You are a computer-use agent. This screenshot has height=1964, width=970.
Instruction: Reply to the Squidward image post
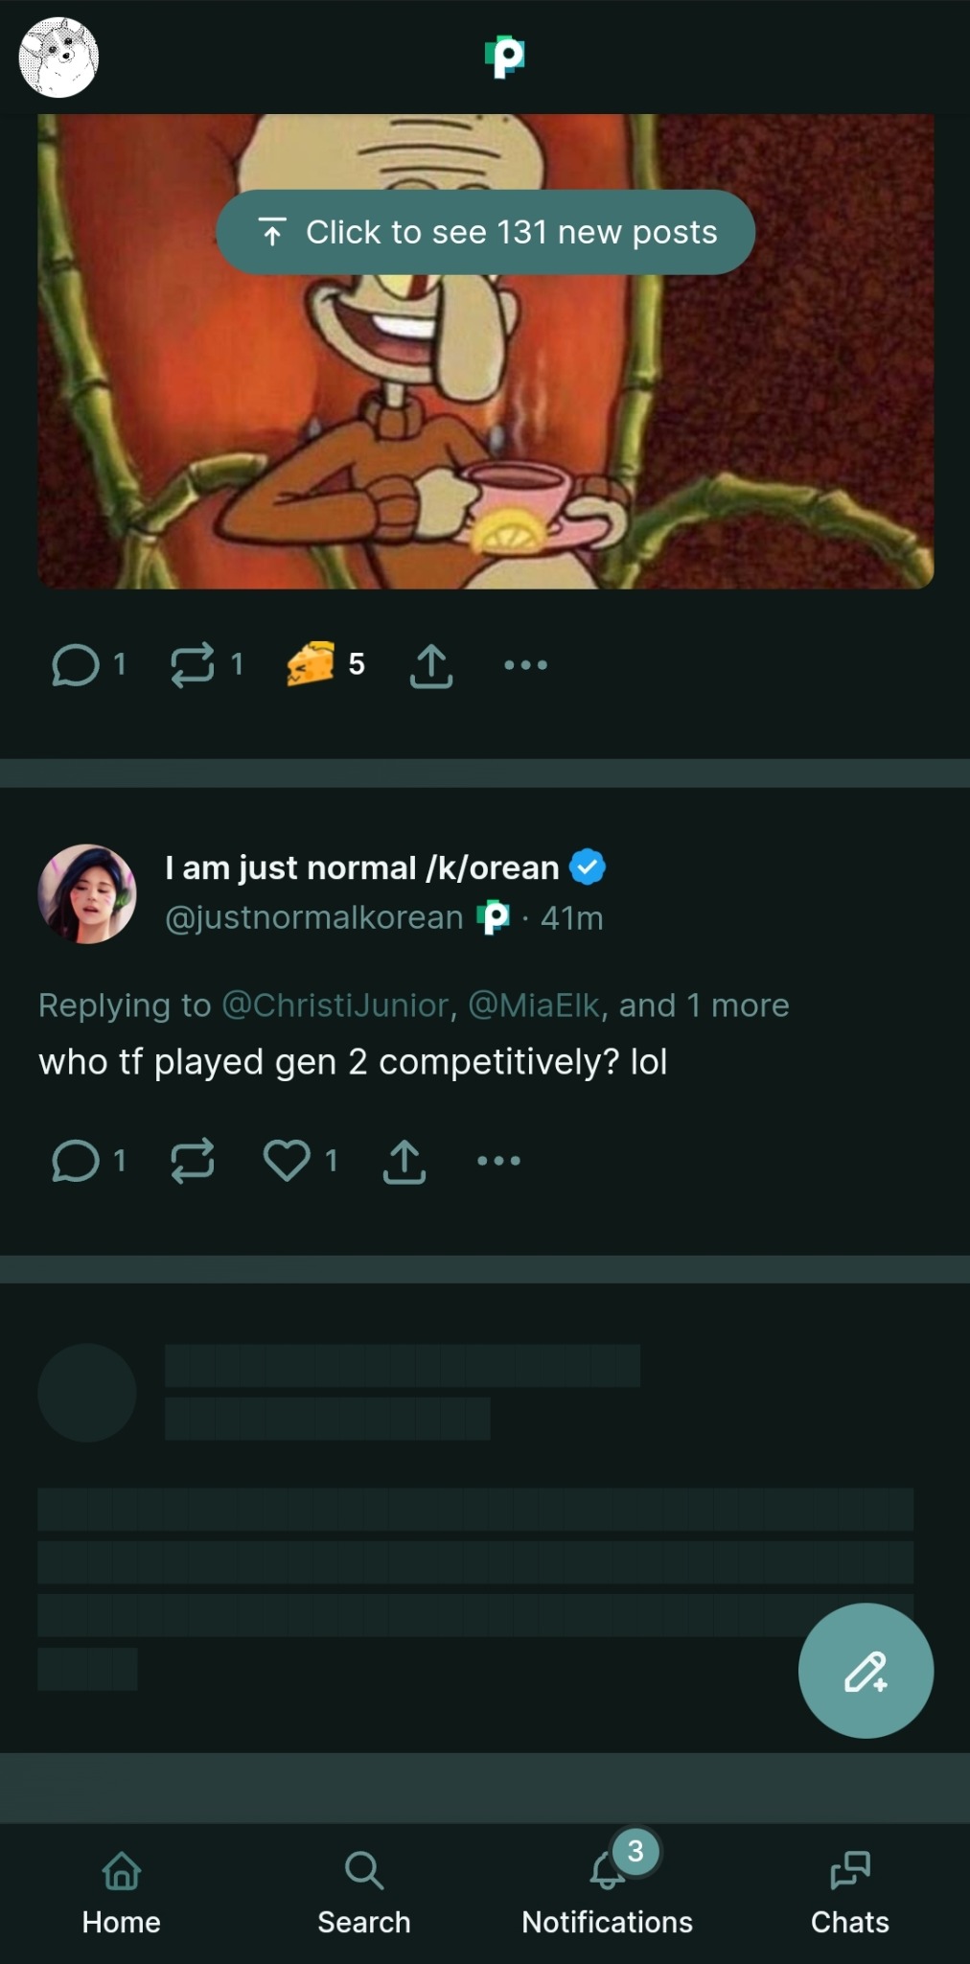(77, 664)
